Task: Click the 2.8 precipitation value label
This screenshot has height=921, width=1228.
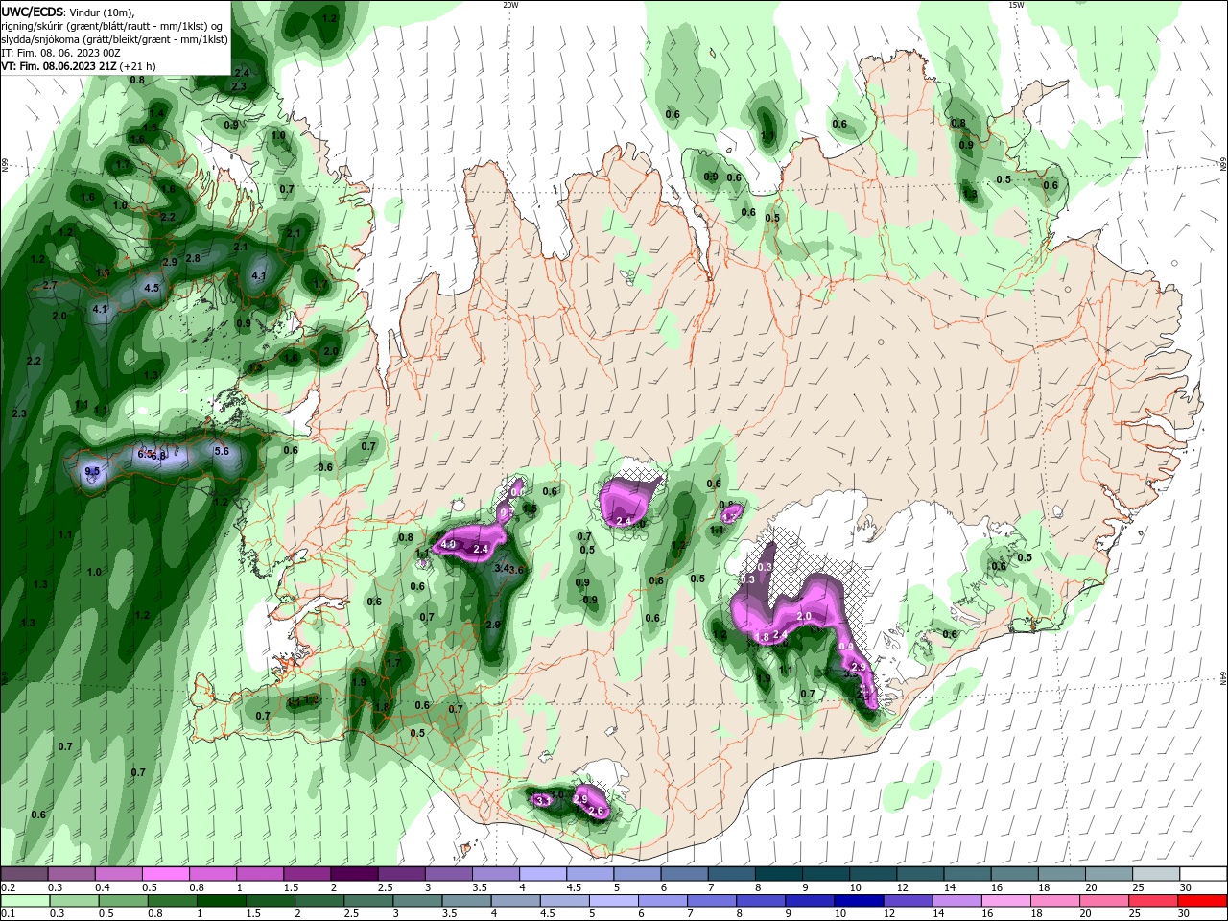Action: (x=193, y=259)
